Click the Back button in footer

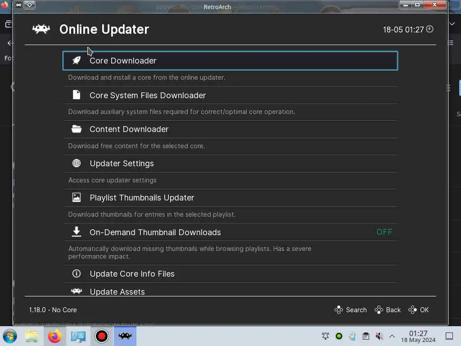388,310
